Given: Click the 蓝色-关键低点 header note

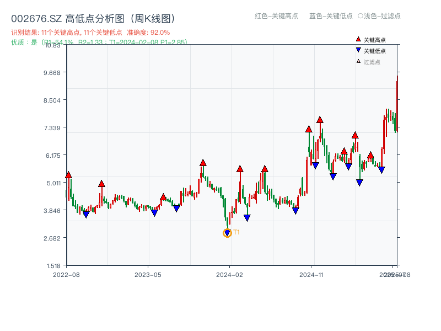Looking at the screenshot, I should (331, 16).
